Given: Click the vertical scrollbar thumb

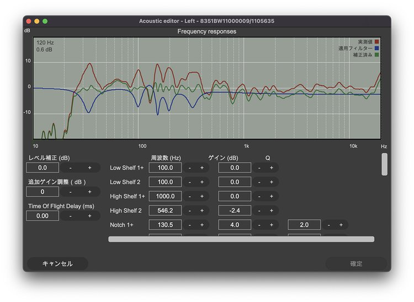Looking at the screenshot, I should [x=384, y=164].
